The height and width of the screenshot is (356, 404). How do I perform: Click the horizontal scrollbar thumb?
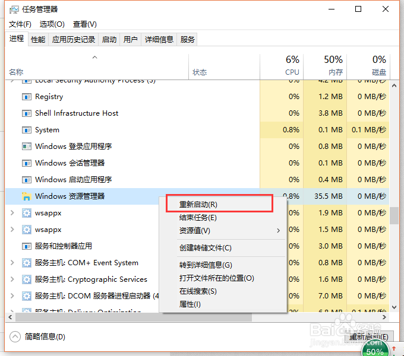[x=134, y=317]
